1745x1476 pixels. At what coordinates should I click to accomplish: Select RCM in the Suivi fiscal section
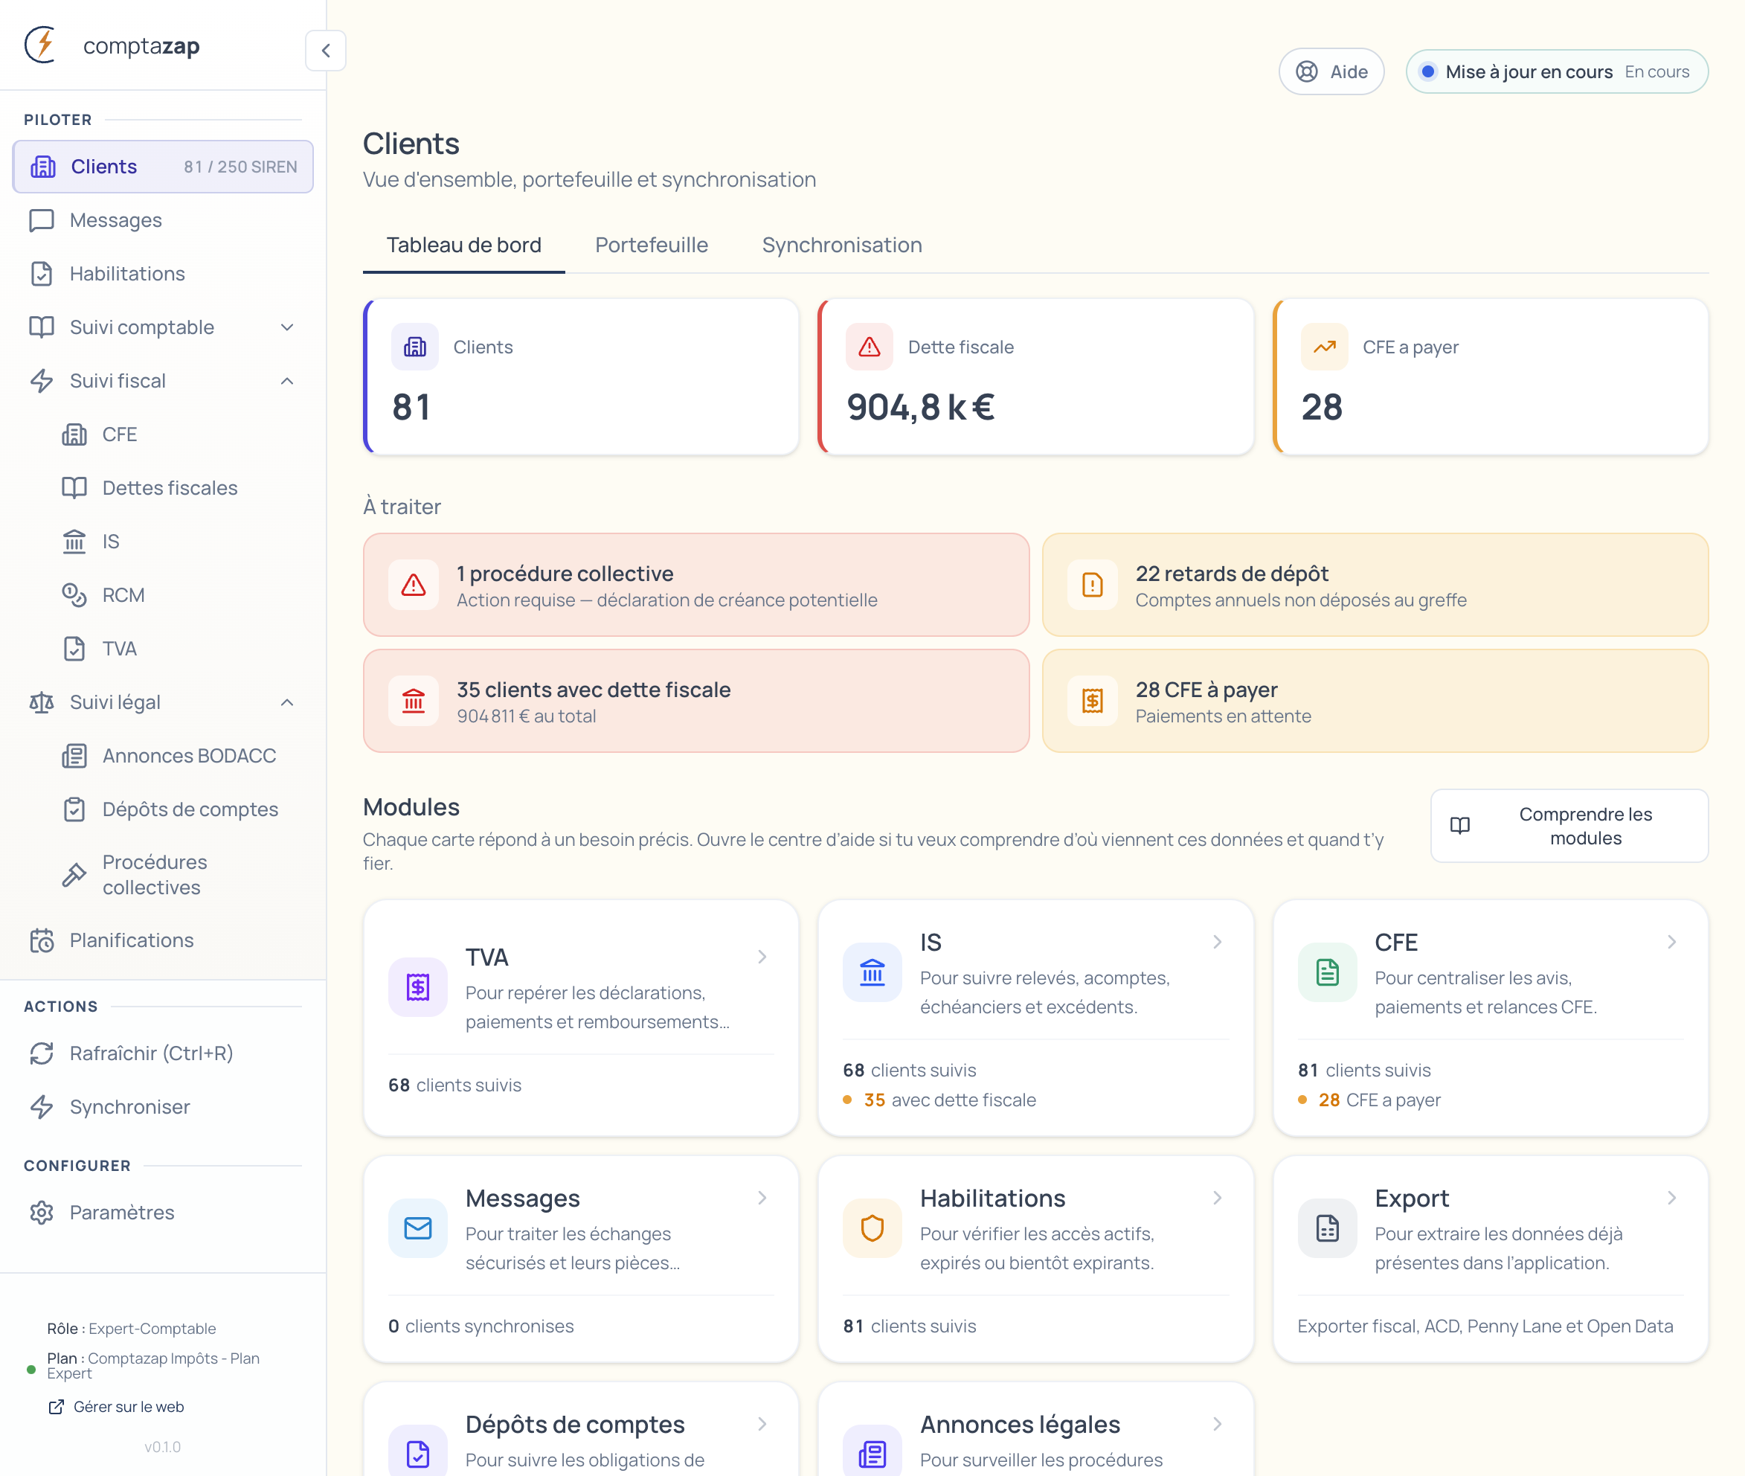click(123, 595)
